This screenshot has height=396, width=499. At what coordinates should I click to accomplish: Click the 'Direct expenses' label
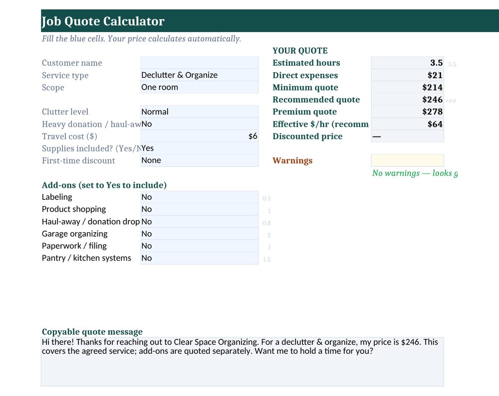[x=305, y=75]
